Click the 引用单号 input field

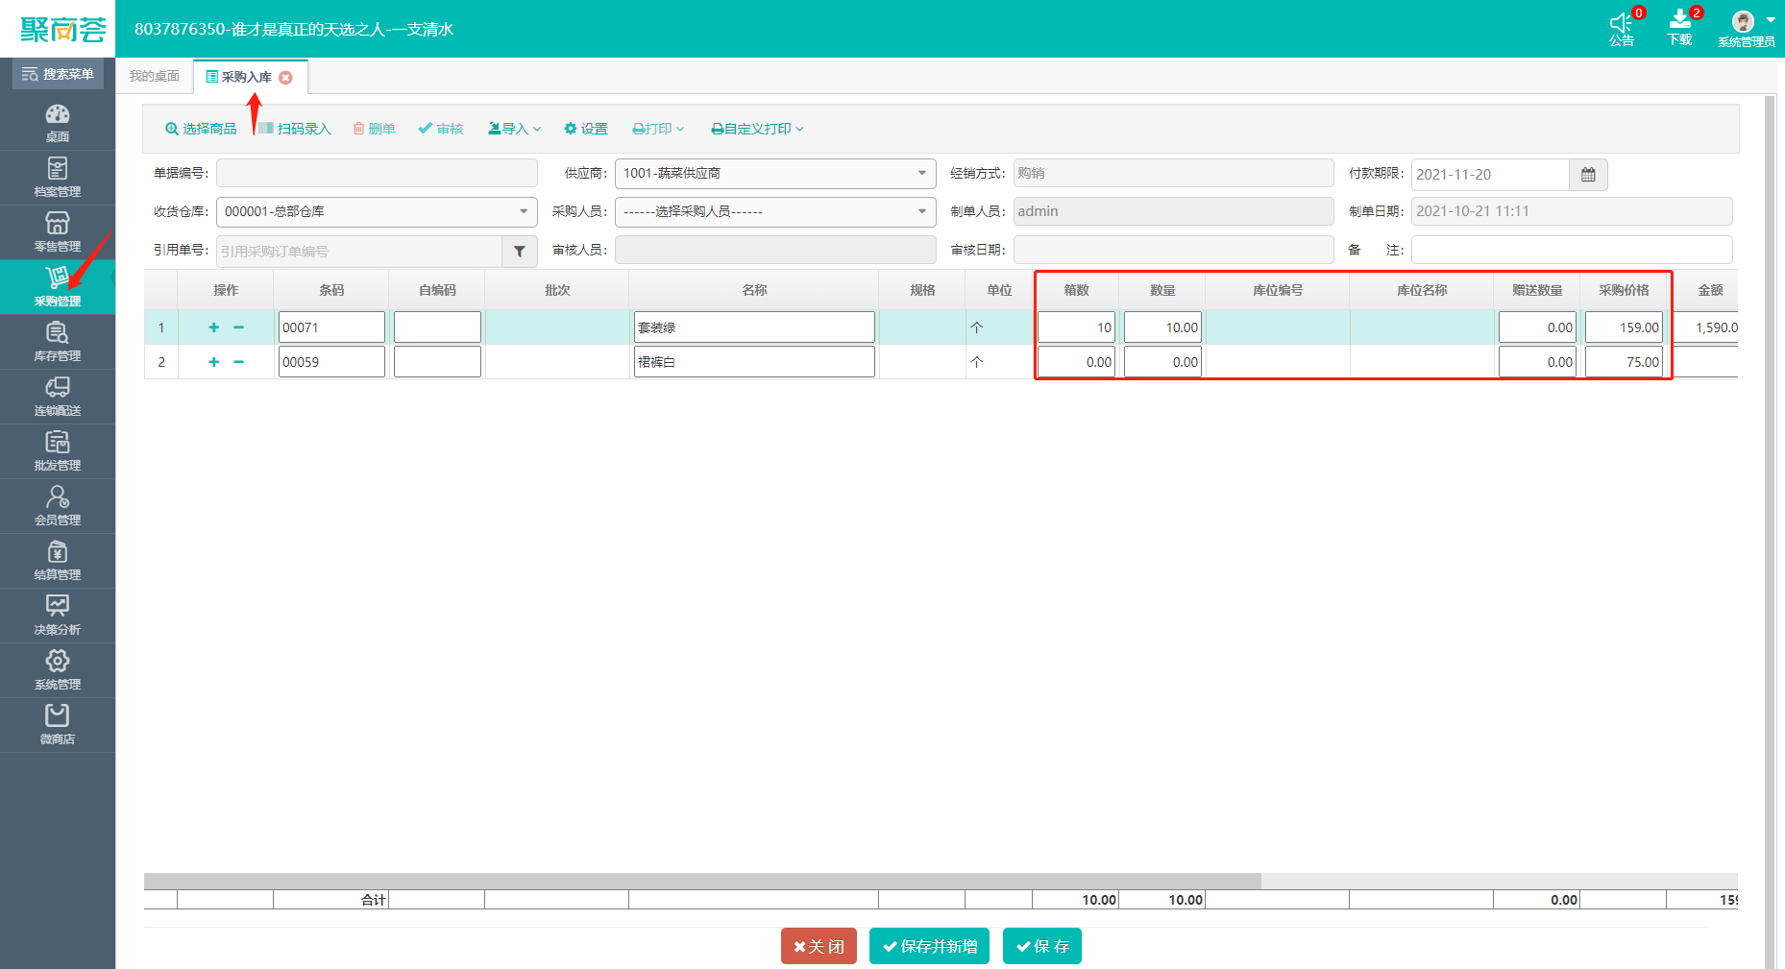(359, 252)
